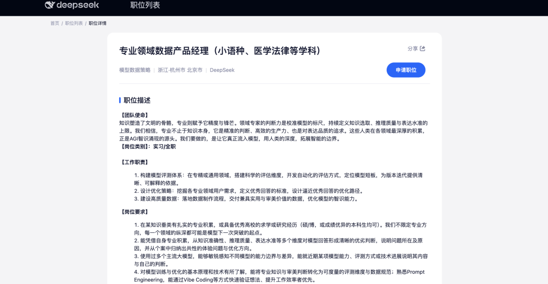Click the DeepSeek whale logo

[50, 5]
